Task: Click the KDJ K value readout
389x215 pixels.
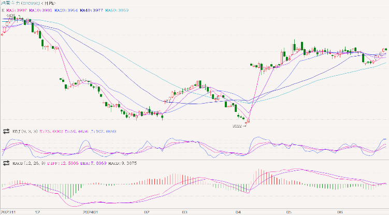Action: click(x=51, y=132)
